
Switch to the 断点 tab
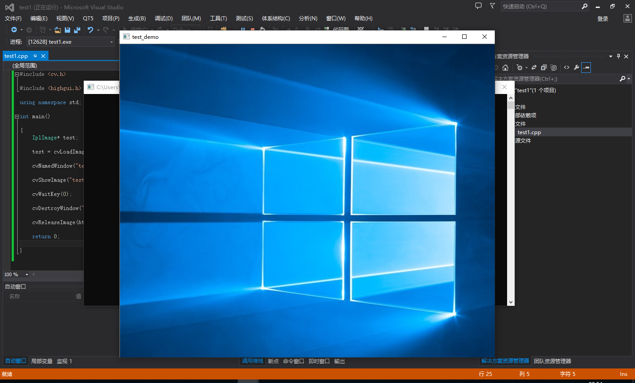point(273,361)
